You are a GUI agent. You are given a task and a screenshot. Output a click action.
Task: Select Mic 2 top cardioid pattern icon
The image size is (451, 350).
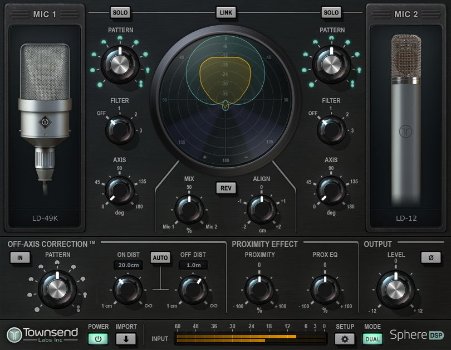coord(331,38)
